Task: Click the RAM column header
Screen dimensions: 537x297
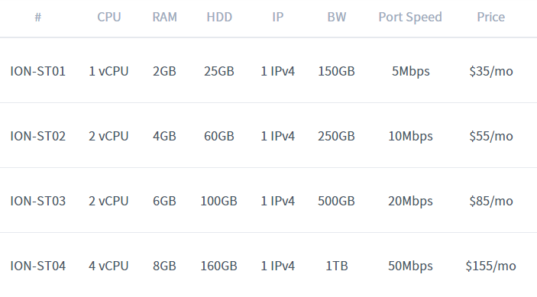Action: 165,17
